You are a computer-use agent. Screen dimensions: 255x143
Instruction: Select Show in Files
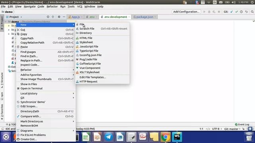coord(46,84)
